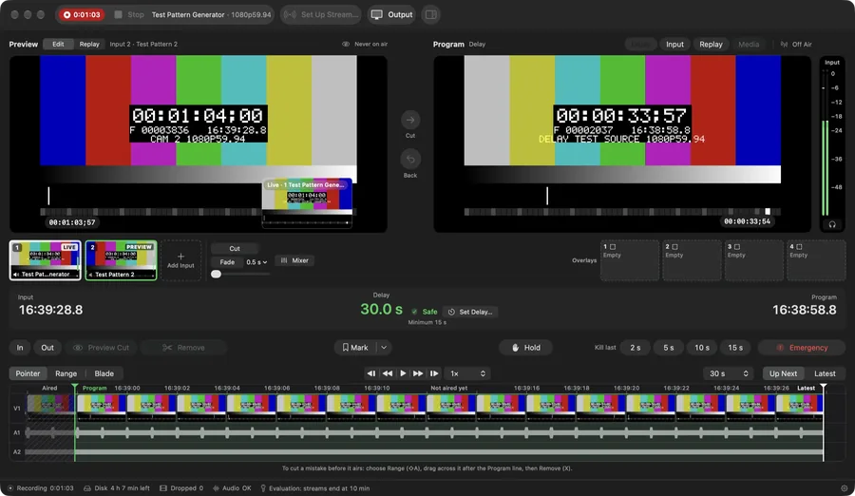
Task: Click the In point button
Action: click(20, 348)
